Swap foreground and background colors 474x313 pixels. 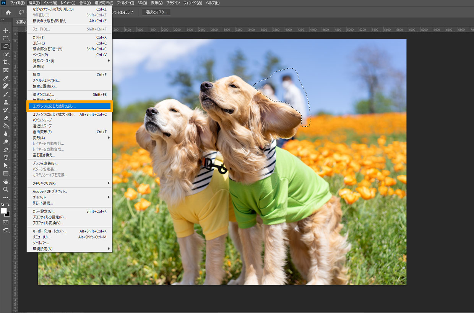point(8,205)
